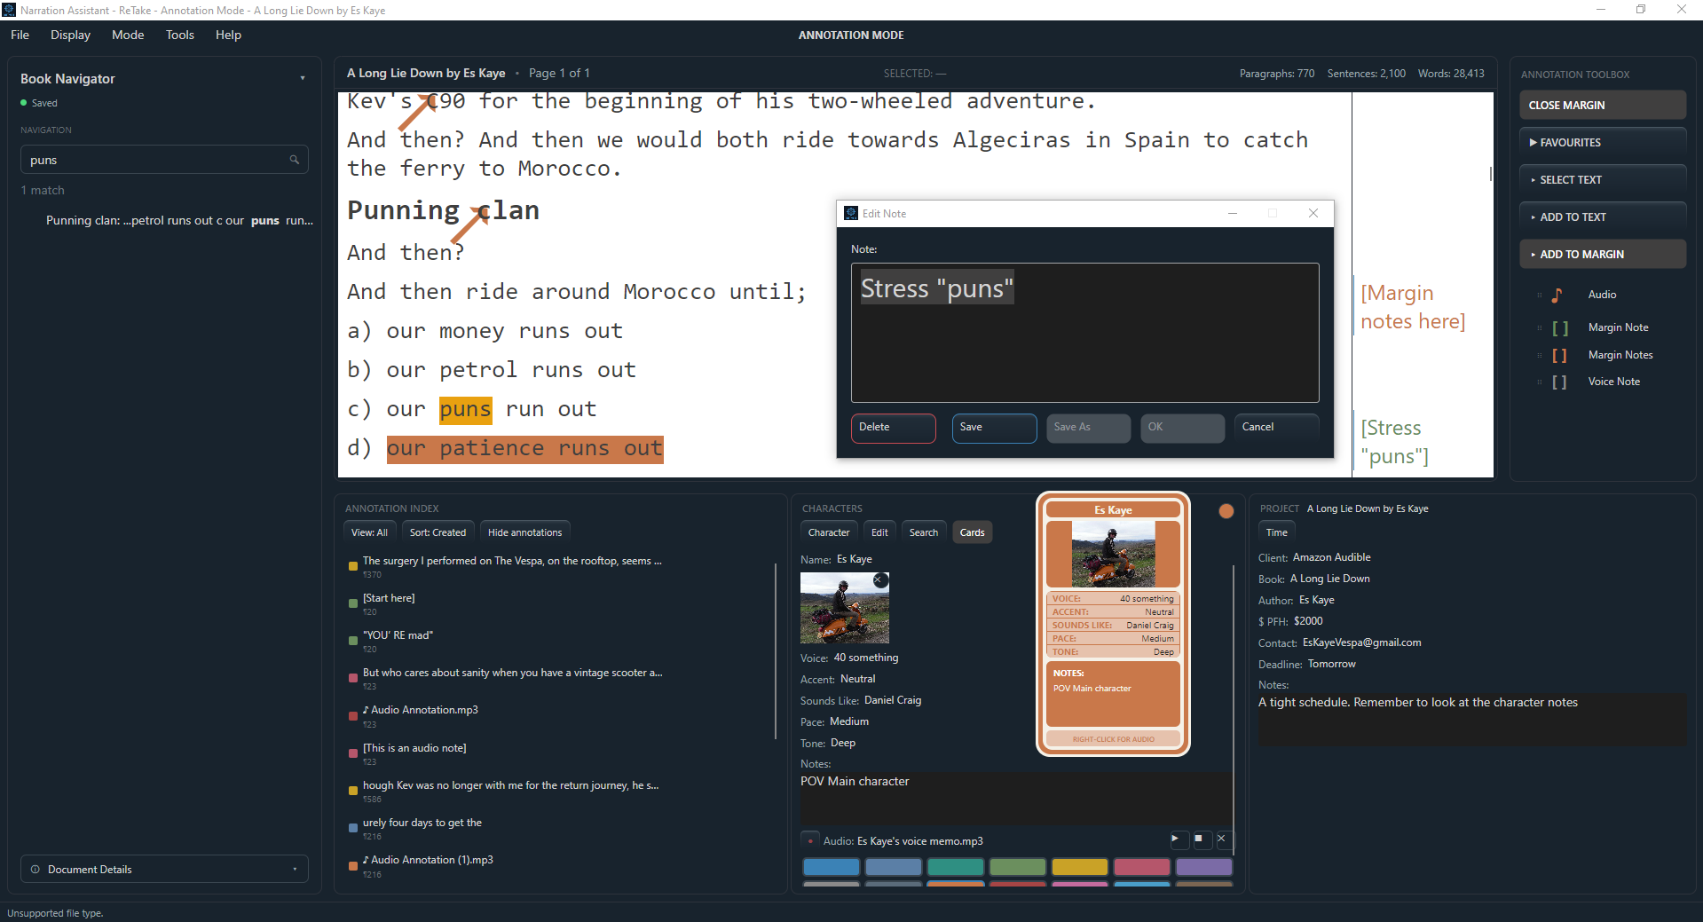Select the green Margin Note bracket tool
This screenshot has height=922, width=1703.
1559,328
